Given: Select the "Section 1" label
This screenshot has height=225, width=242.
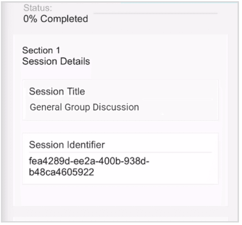Looking at the screenshot, I should tap(41, 50).
